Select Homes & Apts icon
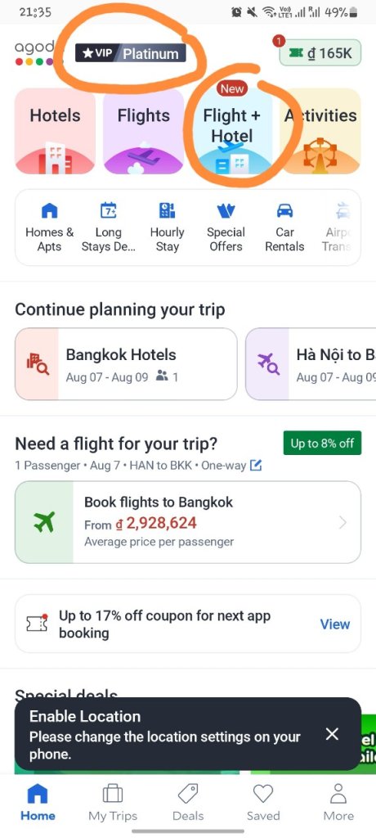Screen dimensions: 376x838 click(x=49, y=228)
